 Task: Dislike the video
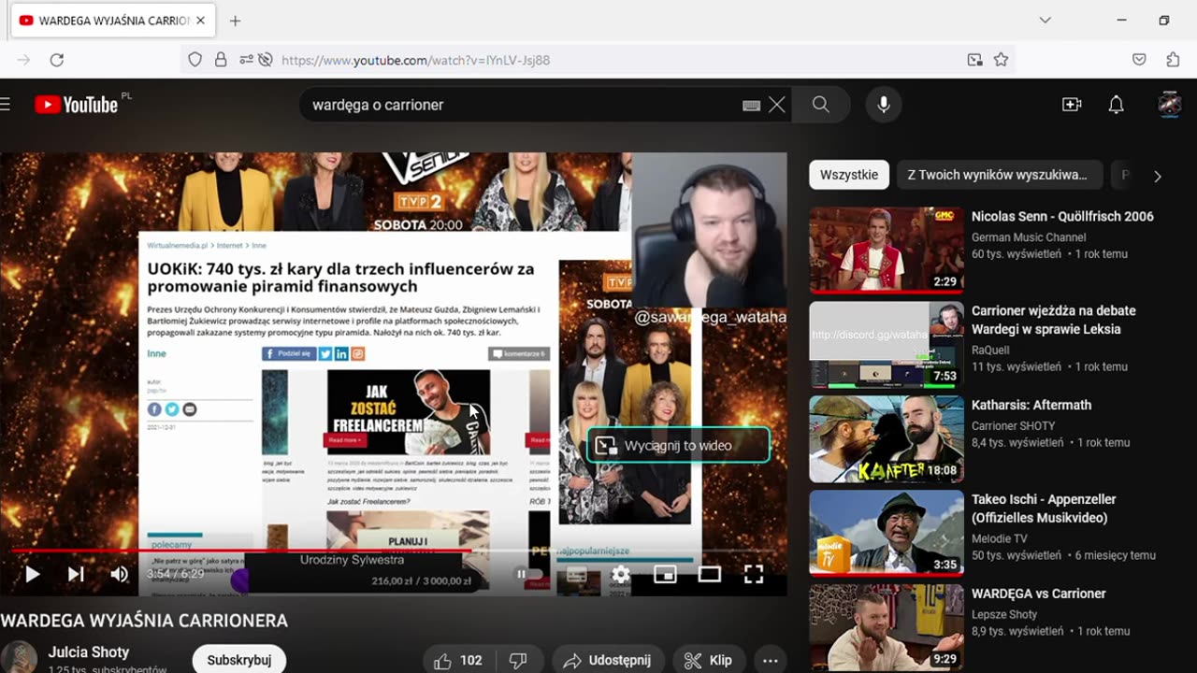click(518, 660)
